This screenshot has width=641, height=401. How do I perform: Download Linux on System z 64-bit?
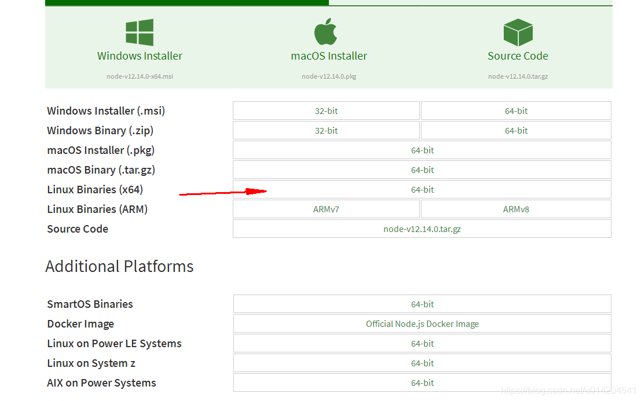coord(422,363)
